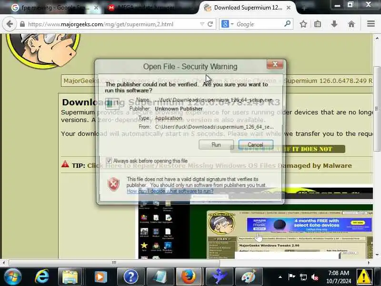This screenshot has width=381, height=286.
Task: Show hidden tray icons arrow
Action: click(280, 277)
